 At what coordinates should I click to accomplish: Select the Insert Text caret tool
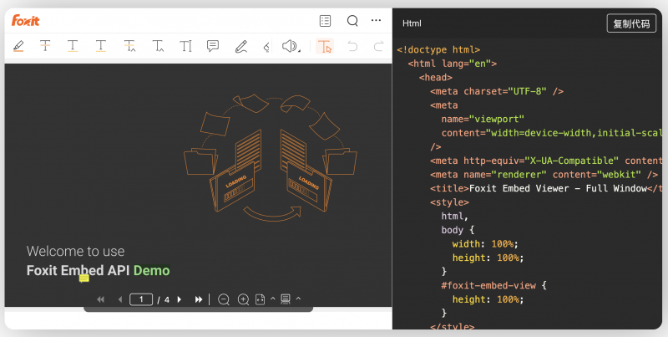(x=158, y=46)
